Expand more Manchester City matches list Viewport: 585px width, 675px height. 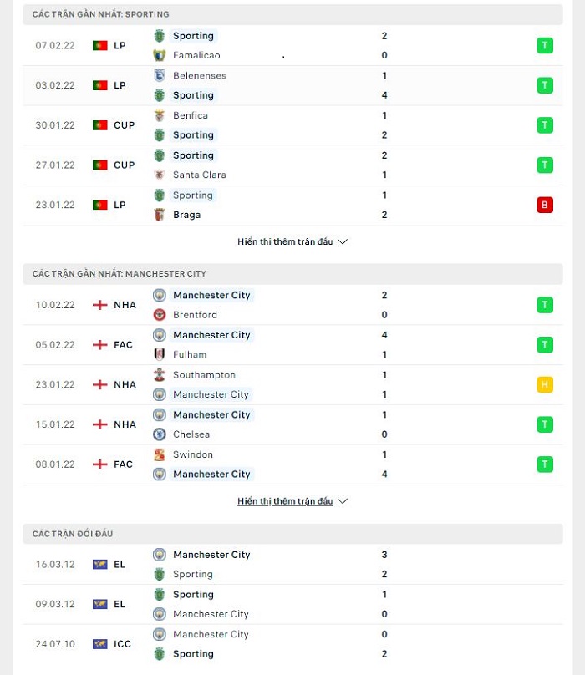pyautogui.click(x=285, y=501)
